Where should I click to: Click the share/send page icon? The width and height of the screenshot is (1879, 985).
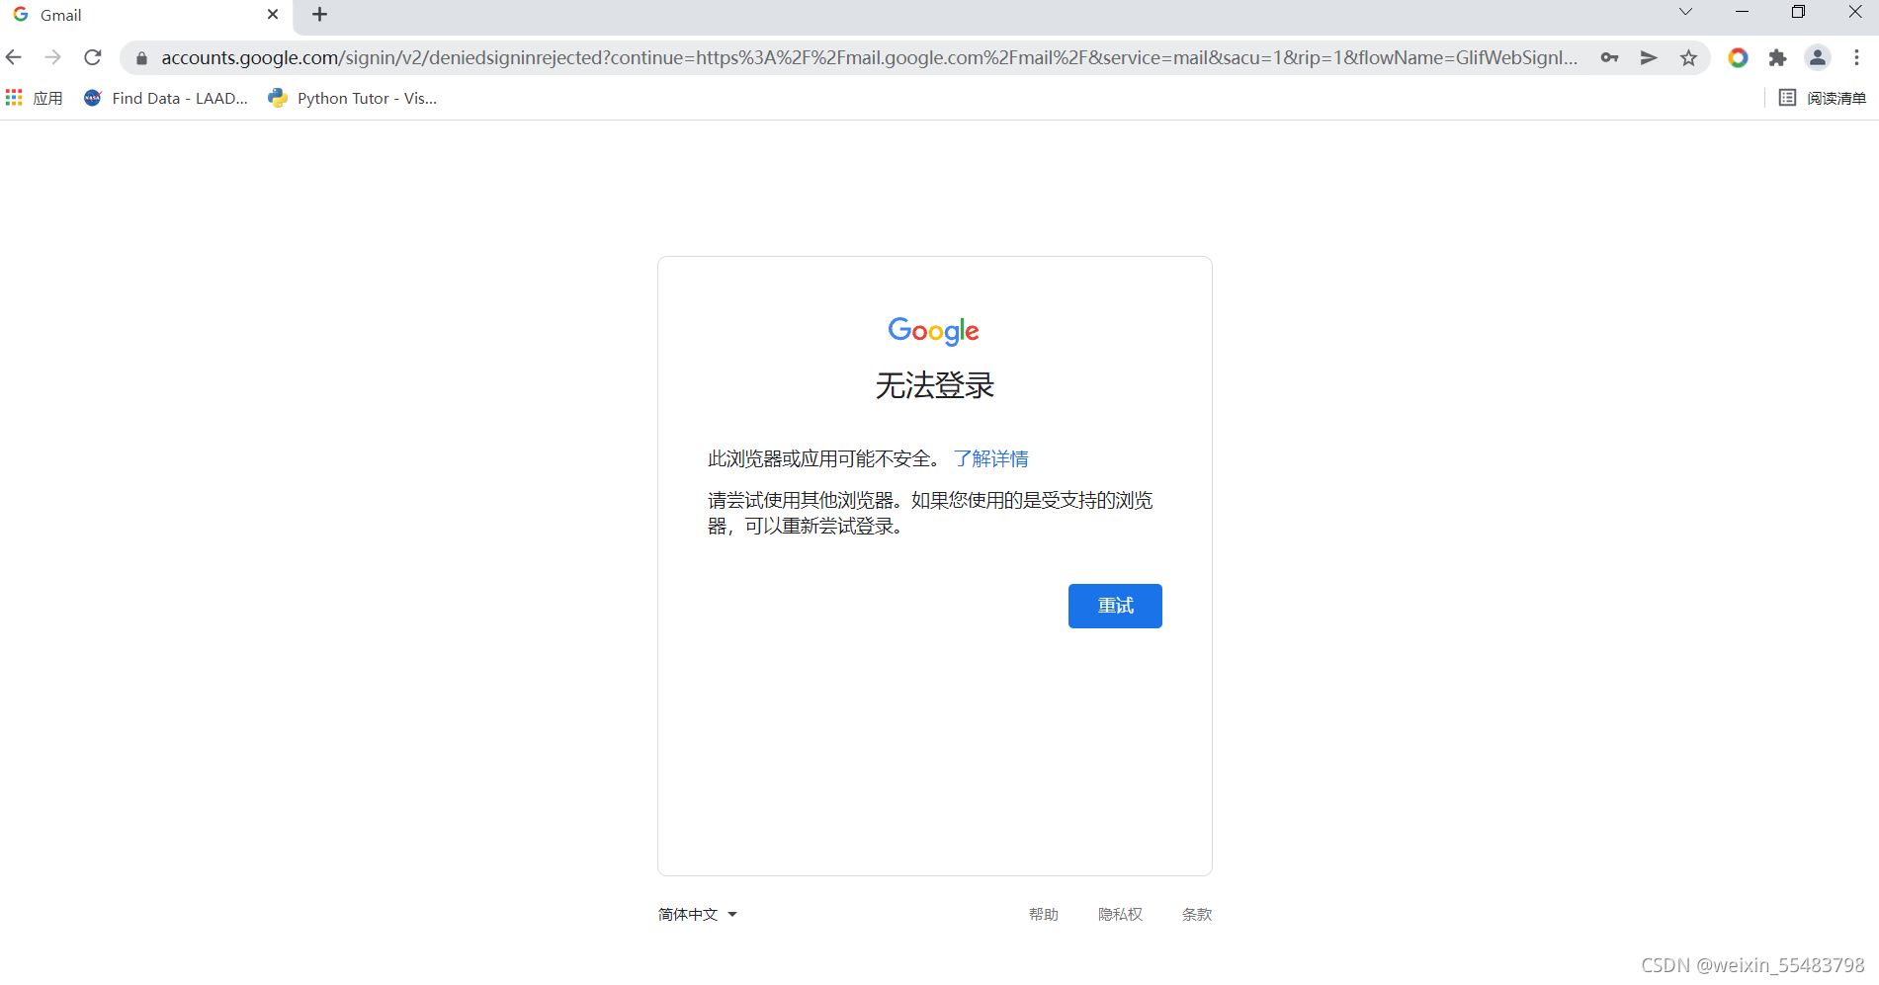[x=1649, y=57]
